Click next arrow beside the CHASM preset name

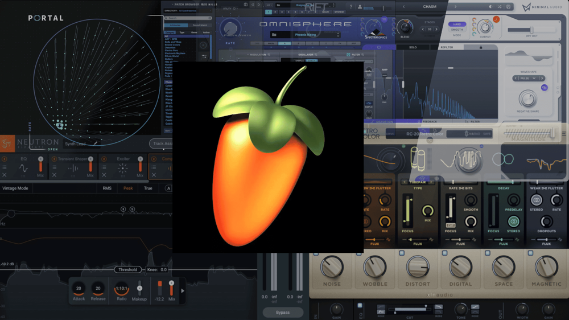[x=455, y=7]
